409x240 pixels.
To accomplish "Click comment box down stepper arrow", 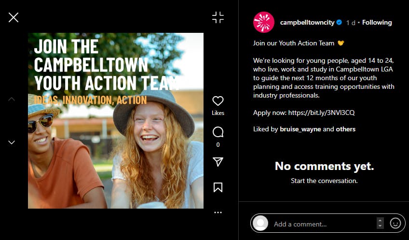I will [x=380, y=226].
